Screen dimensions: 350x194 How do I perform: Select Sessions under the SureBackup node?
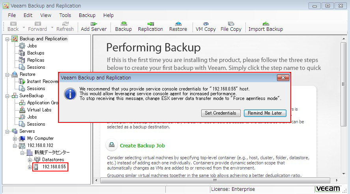click(x=36, y=124)
